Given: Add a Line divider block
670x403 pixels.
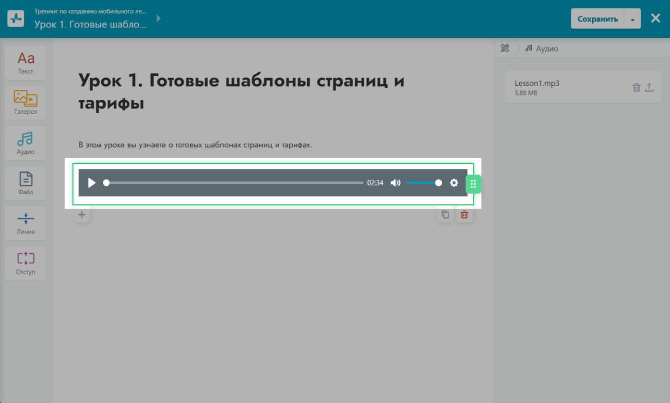Looking at the screenshot, I should (25, 224).
